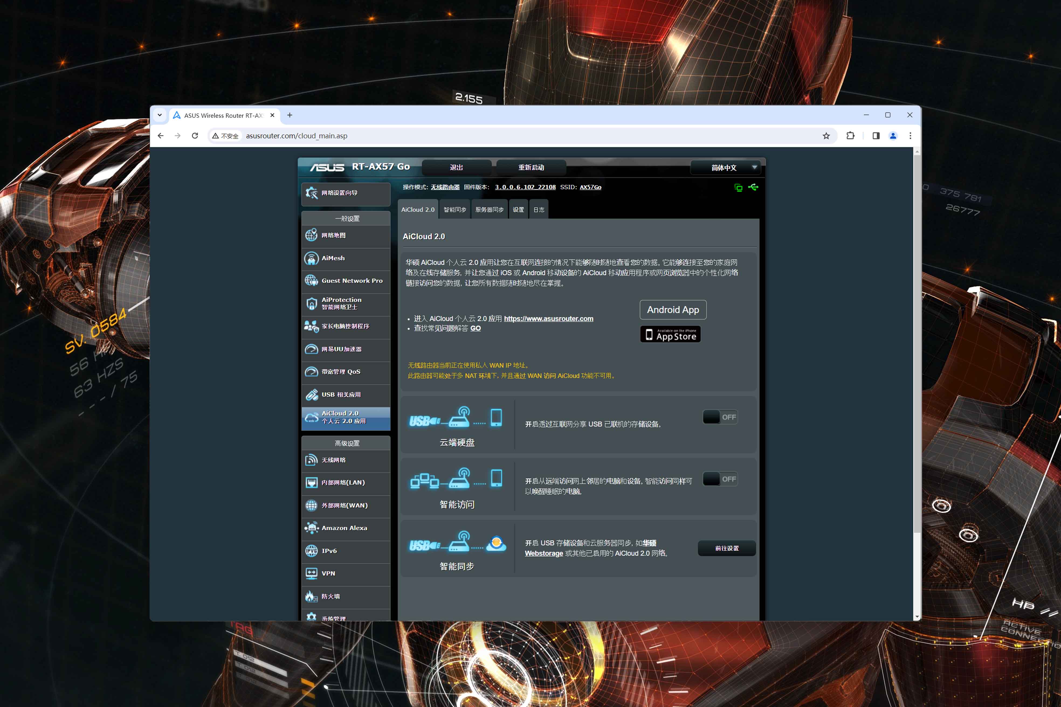Screen dimensions: 1061x707
Task: Open Chrome profile avatar icon
Action: click(893, 136)
